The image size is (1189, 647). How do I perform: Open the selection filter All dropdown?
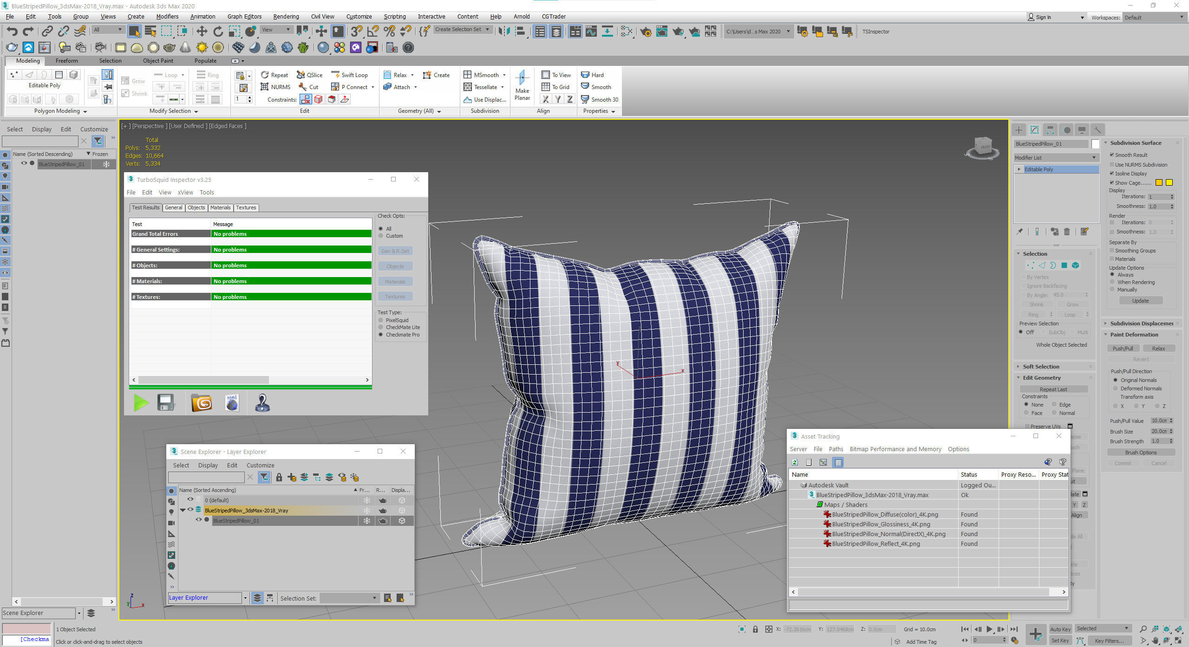[107, 30]
